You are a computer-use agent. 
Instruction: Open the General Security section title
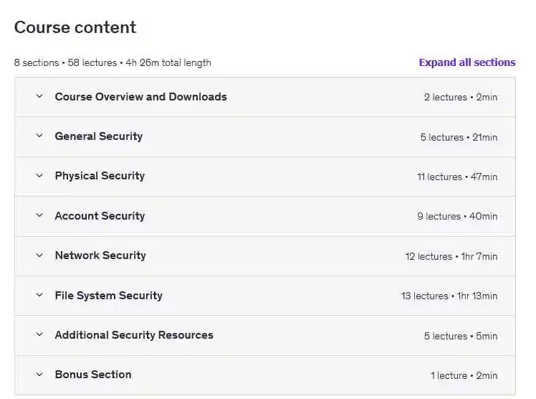coord(98,136)
